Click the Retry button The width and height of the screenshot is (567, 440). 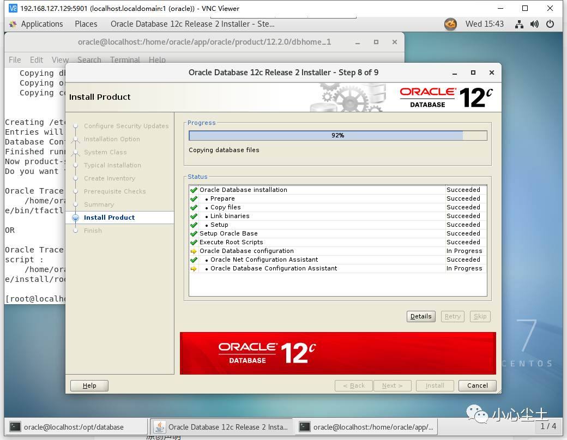453,316
